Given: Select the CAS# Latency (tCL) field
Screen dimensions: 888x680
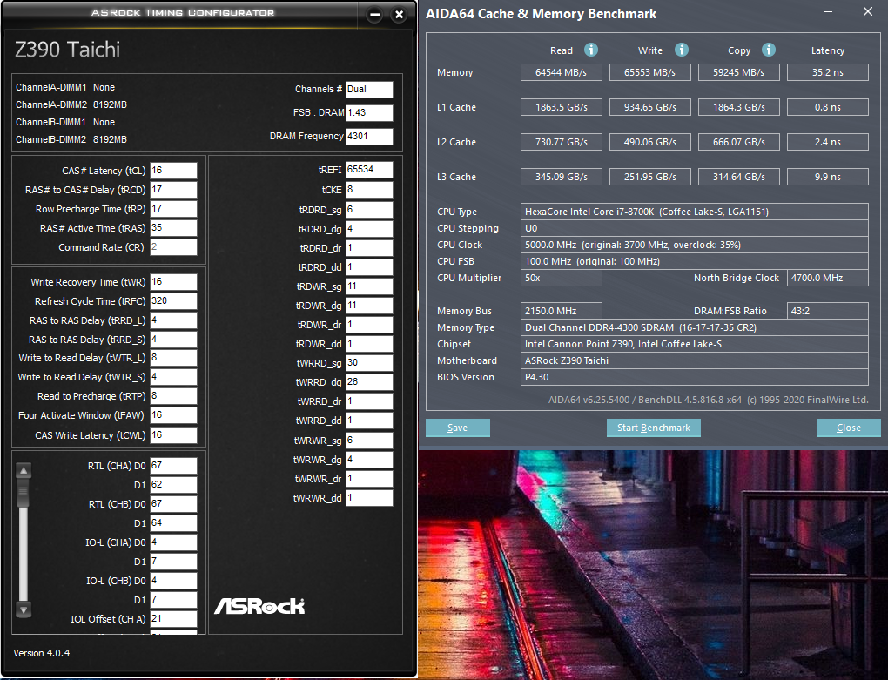Looking at the screenshot, I should coord(173,171).
